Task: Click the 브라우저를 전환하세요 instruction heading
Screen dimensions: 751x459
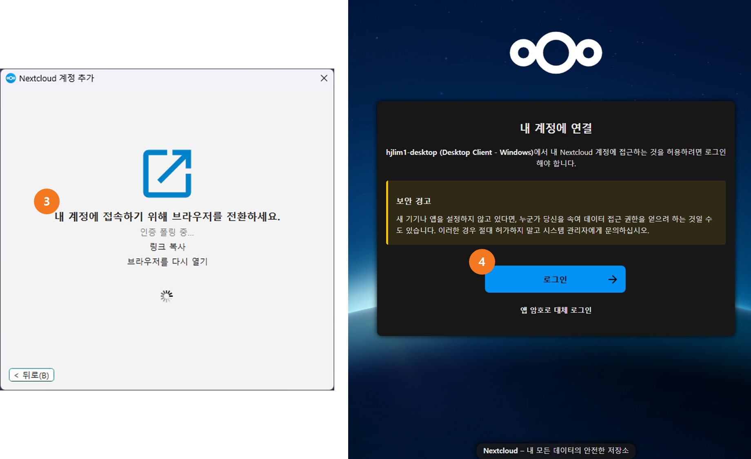Action: click(x=167, y=217)
